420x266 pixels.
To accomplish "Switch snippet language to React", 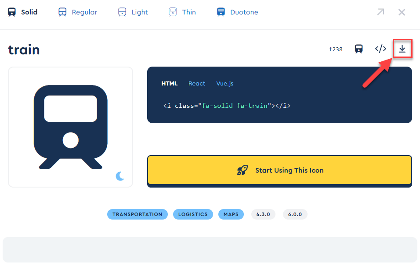I will [196, 83].
